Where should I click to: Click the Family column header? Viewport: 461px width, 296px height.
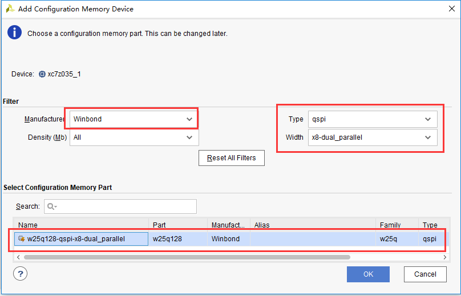397,225
